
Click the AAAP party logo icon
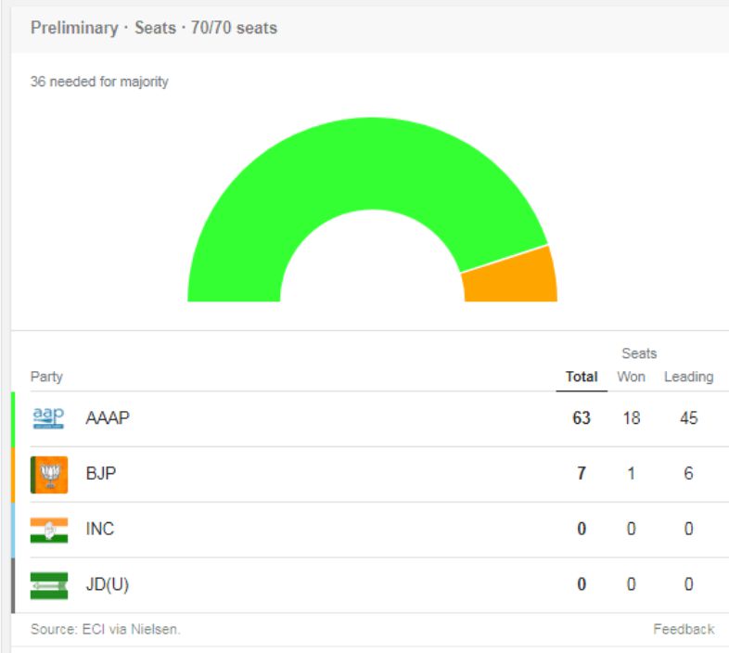48,418
